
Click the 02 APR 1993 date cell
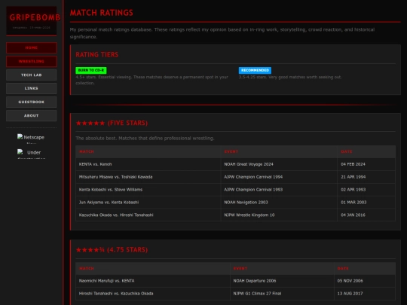366,190
